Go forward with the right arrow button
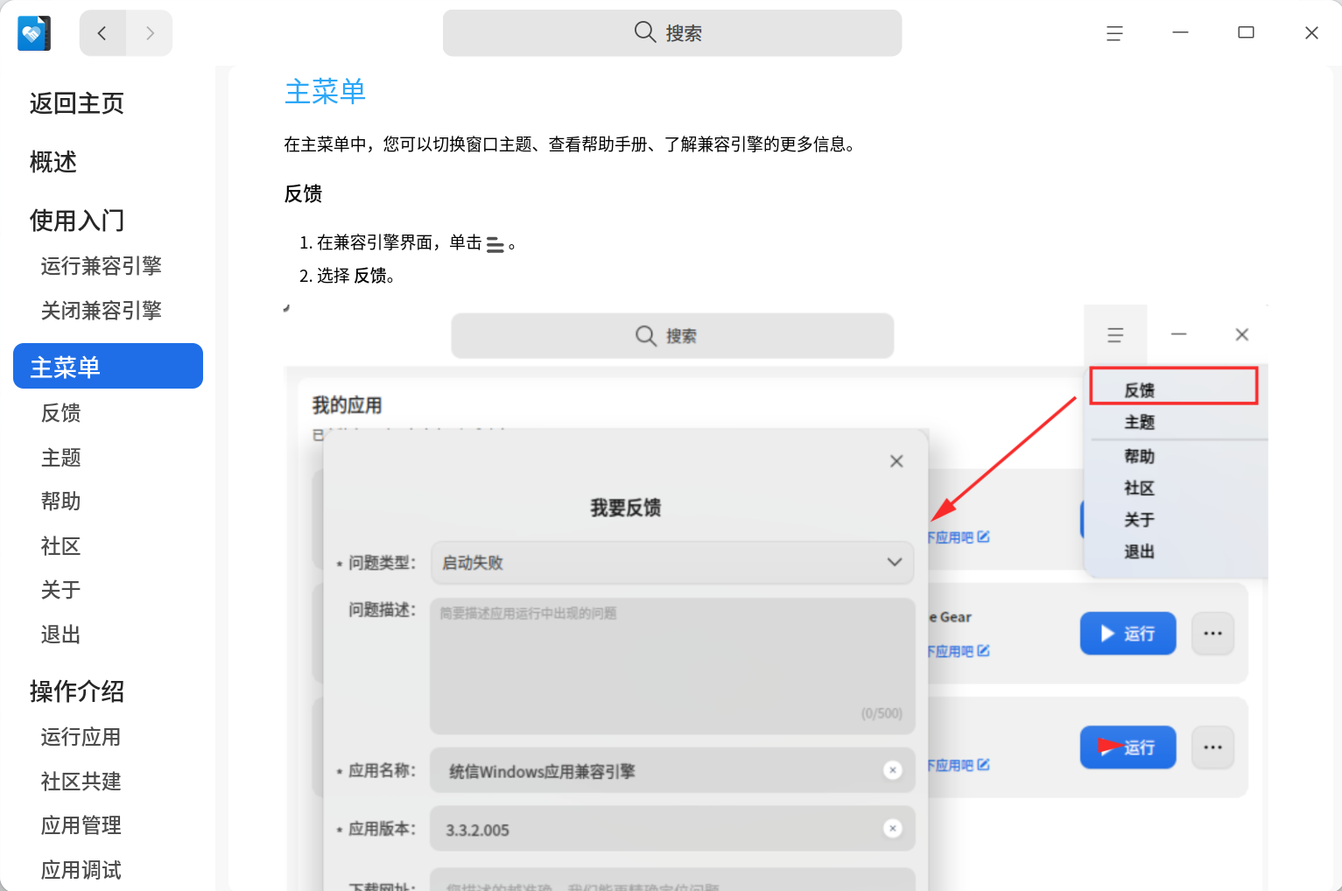 [150, 33]
